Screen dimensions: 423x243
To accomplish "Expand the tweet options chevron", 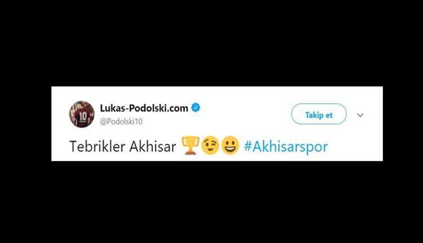I will [x=360, y=115].
